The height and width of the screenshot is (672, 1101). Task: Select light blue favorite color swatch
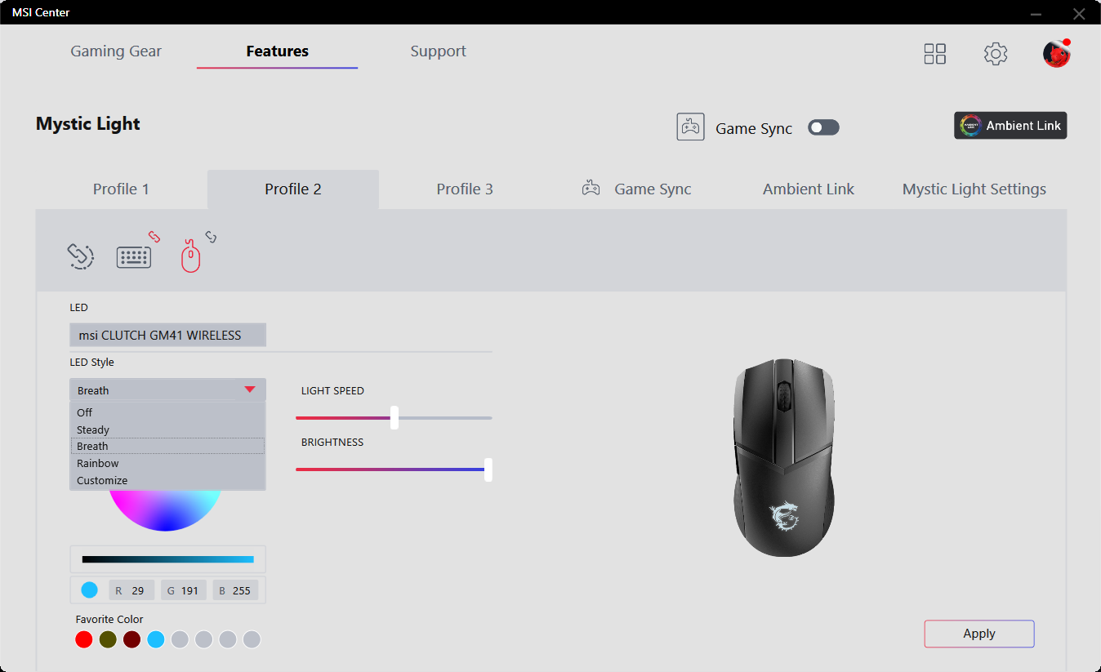(156, 639)
